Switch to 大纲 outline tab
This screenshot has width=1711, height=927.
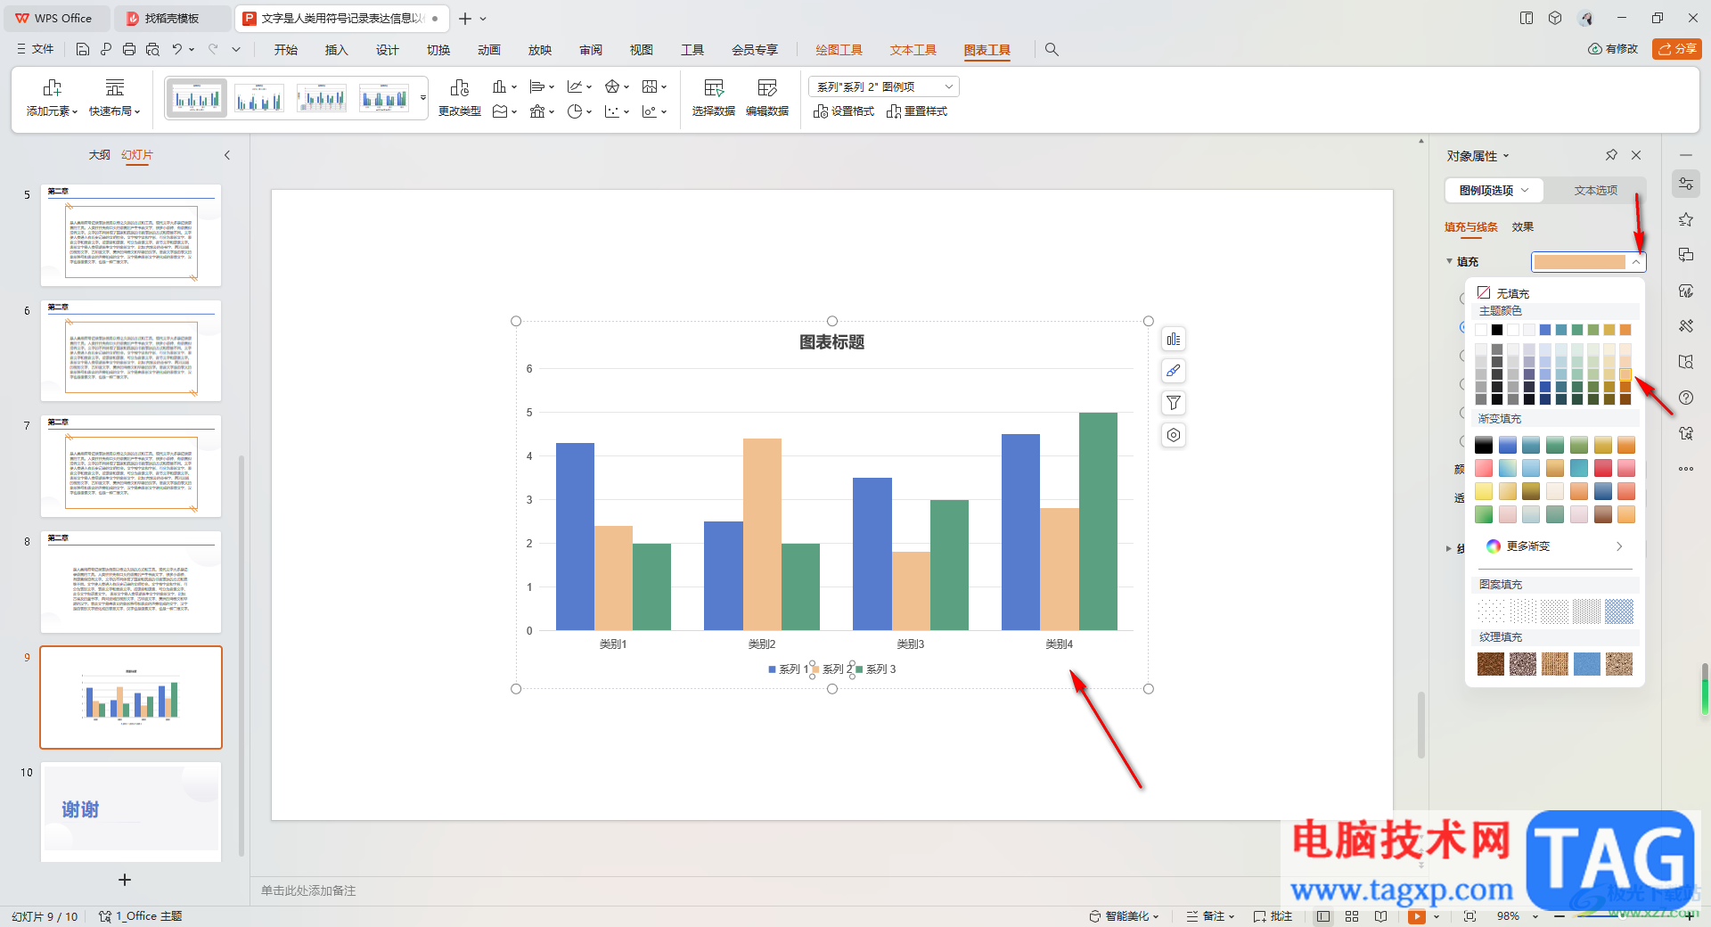pyautogui.click(x=100, y=155)
